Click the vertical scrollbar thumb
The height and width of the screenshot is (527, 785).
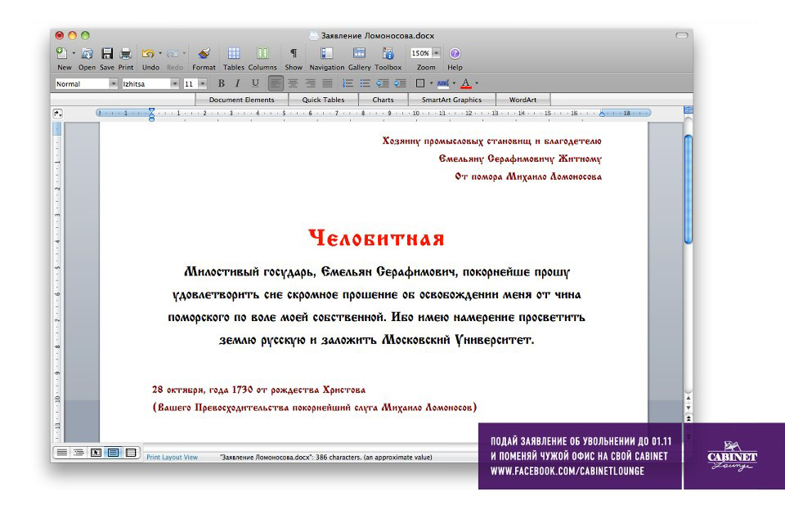(689, 189)
